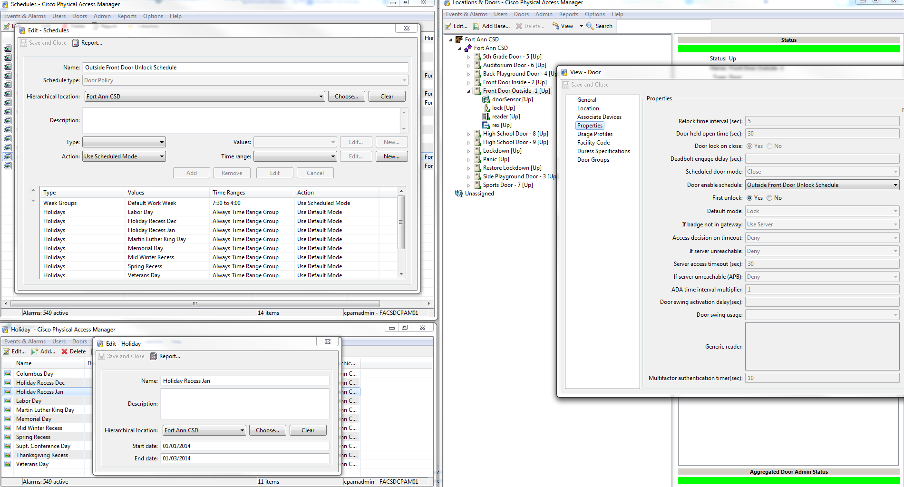
Task: Click Add Base icon in Locations toolbar
Action: [x=476, y=26]
